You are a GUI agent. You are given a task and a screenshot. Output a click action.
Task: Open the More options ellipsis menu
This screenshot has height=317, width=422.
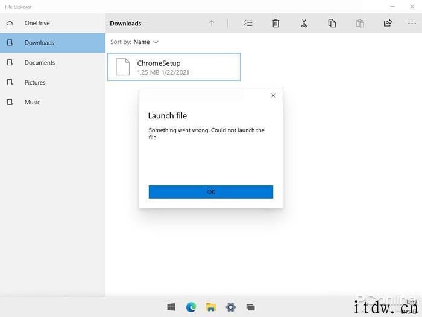click(x=412, y=24)
